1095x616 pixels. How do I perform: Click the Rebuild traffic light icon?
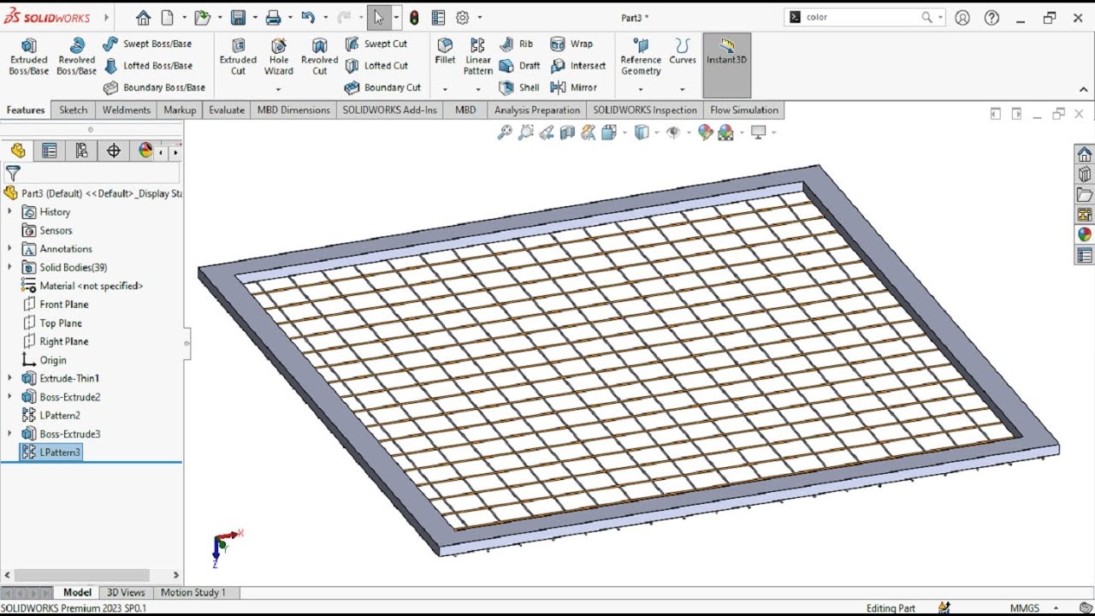click(x=414, y=17)
